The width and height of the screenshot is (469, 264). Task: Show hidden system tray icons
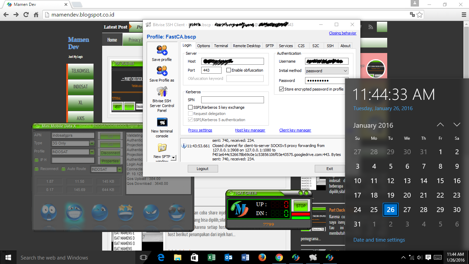tap(403, 257)
